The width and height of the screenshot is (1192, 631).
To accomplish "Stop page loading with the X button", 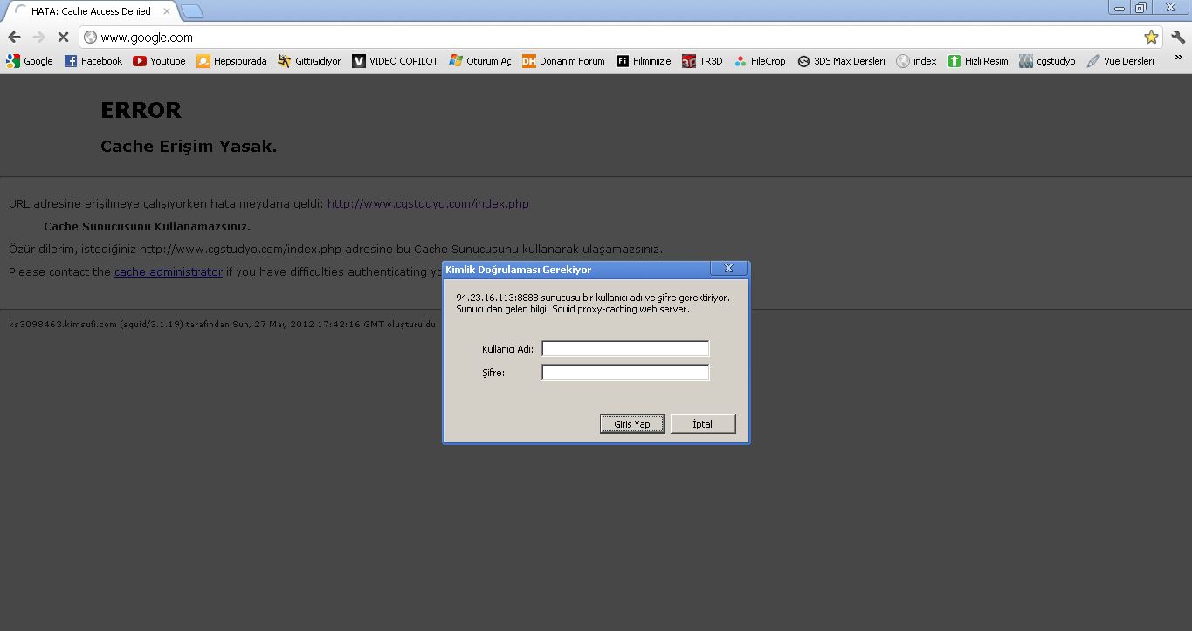I will click(x=63, y=37).
